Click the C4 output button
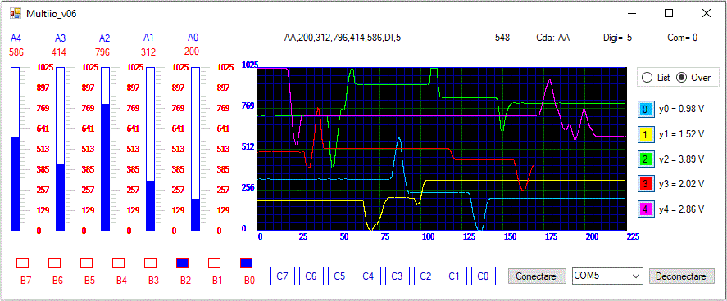Viewport: 727px width, 301px height. tap(369, 276)
